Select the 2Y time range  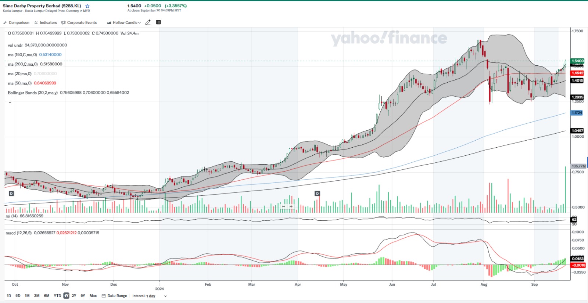74,296
